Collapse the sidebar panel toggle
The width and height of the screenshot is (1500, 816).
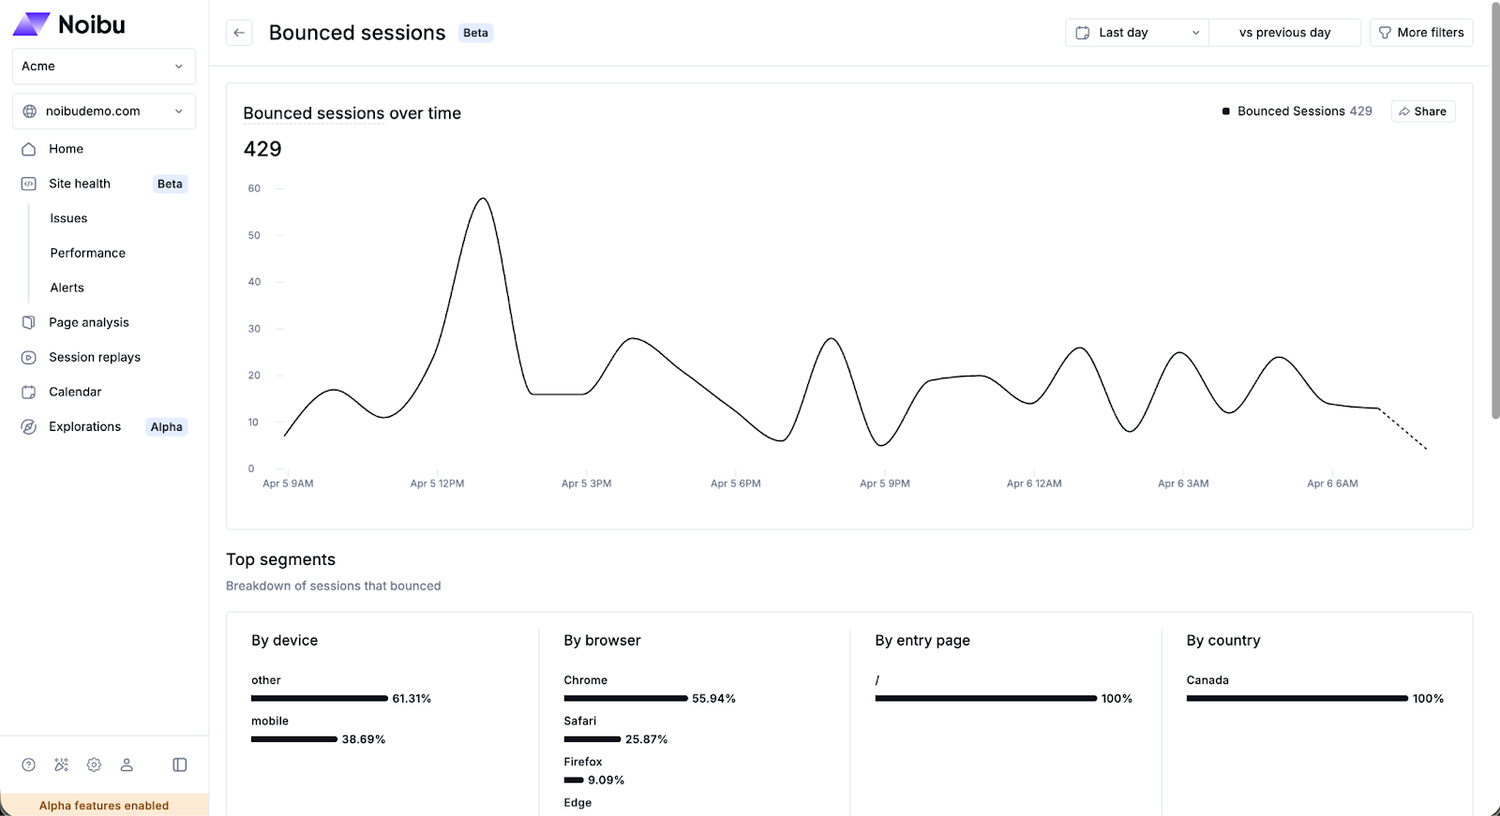tap(180, 764)
